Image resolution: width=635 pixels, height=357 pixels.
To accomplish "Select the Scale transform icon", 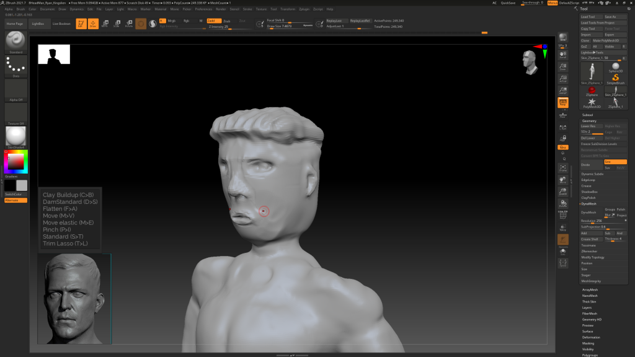I will 117,24.
